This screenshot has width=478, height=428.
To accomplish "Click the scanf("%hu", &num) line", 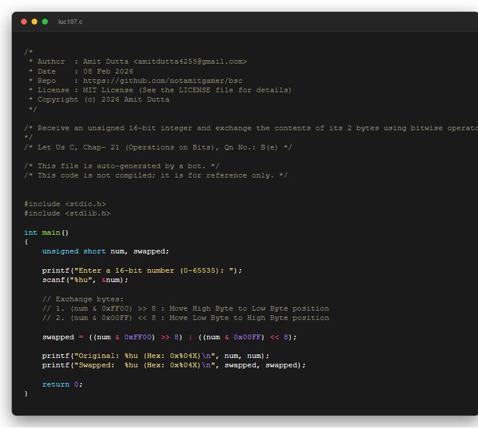I will 85,280.
